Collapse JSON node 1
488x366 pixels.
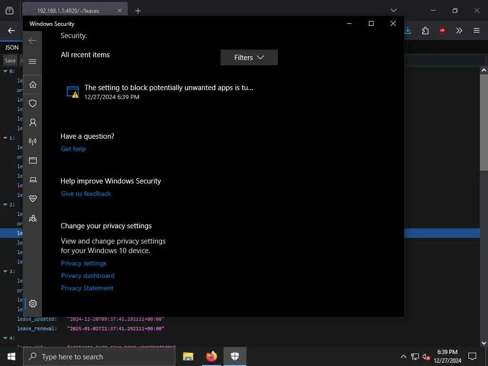[5, 138]
